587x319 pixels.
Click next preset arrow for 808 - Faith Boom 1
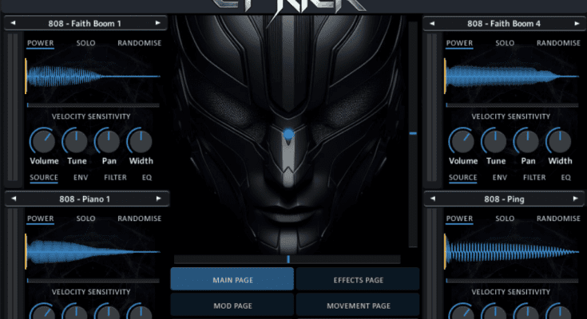coord(157,24)
